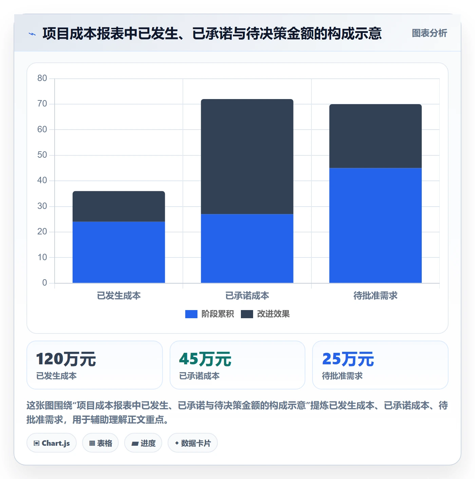Click the 图表分析 label in header
475x479 pixels.
(429, 33)
